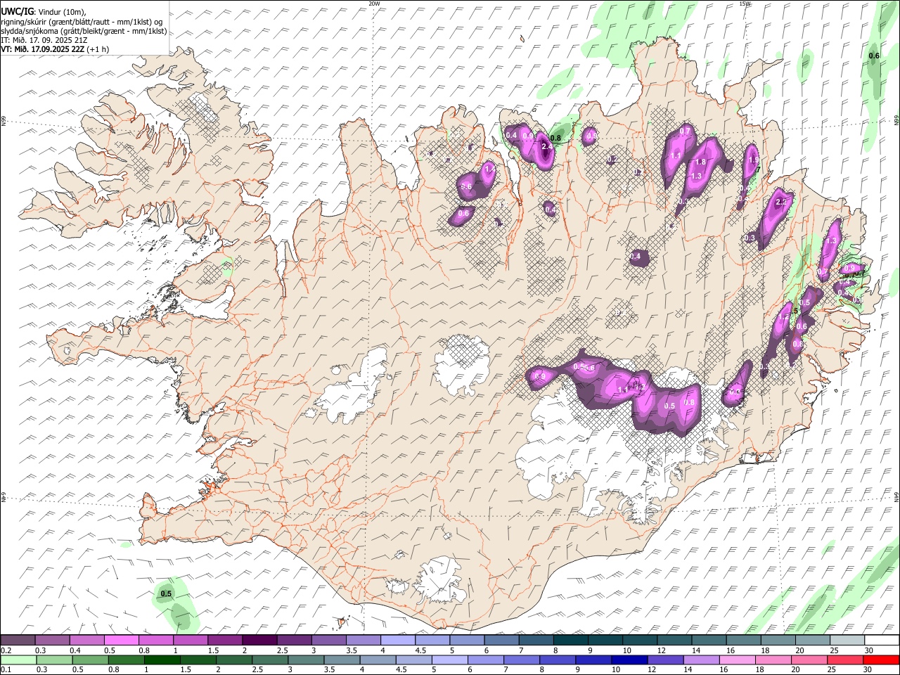Click the black 0.8 value beside the 2.4 cell
900x675 pixels.
click(x=555, y=139)
